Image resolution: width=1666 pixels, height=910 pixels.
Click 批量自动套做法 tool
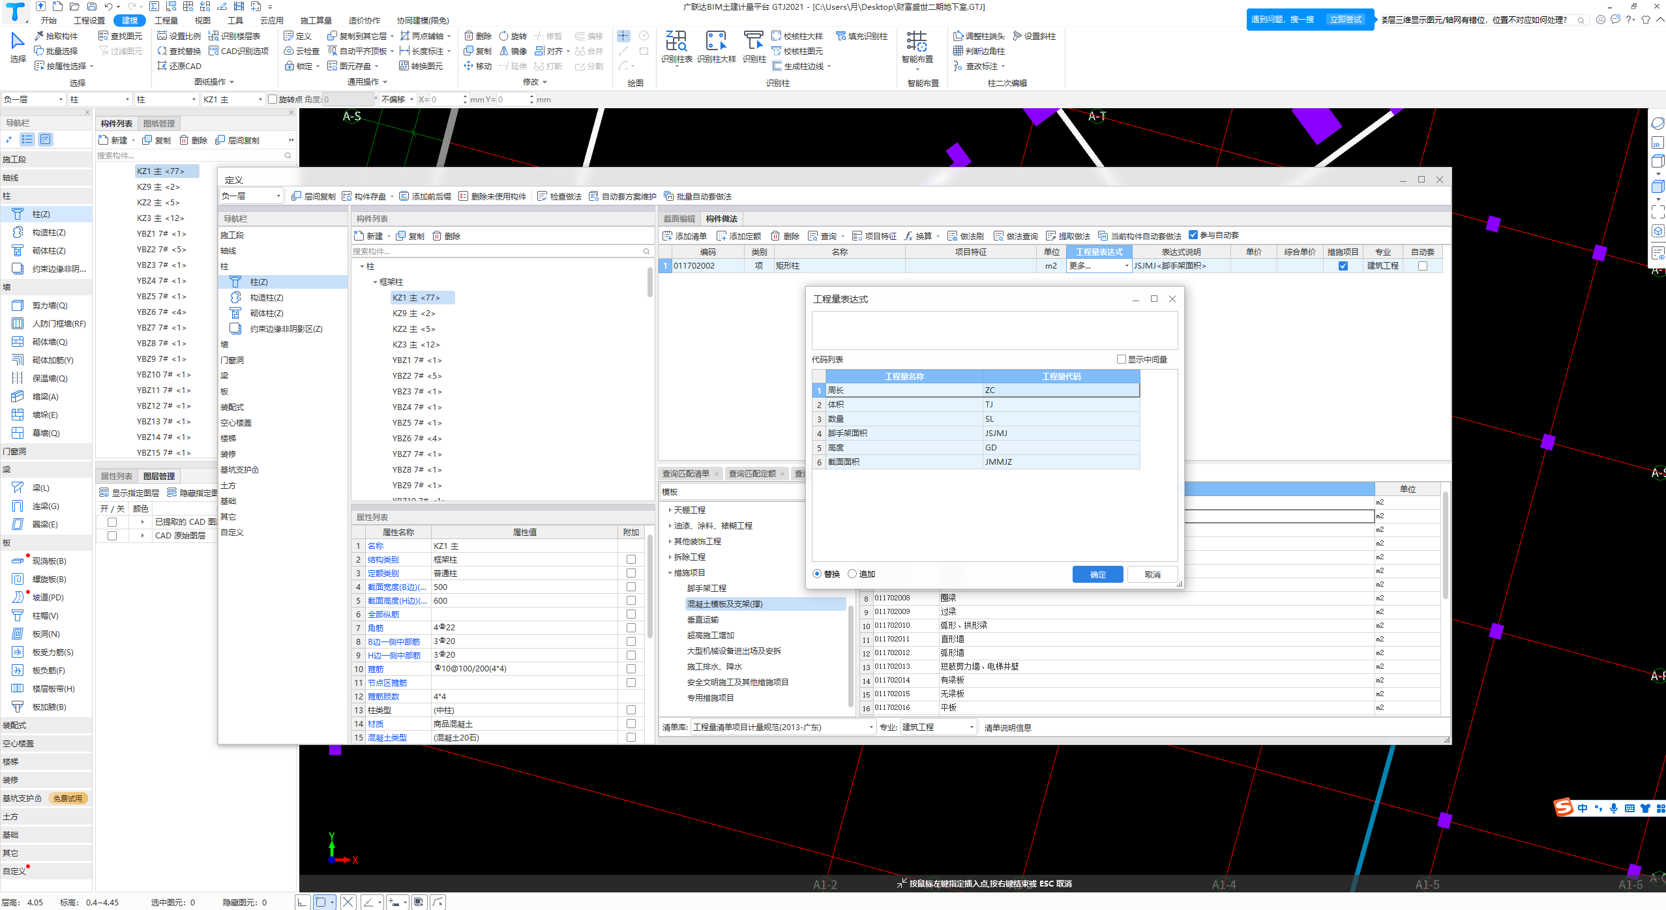tap(698, 196)
